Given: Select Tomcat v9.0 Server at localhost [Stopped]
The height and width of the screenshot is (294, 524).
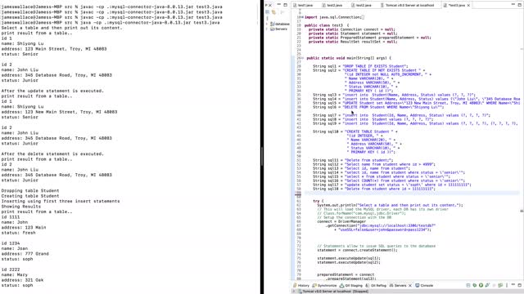Looking at the screenshot, I should tap(335, 292).
